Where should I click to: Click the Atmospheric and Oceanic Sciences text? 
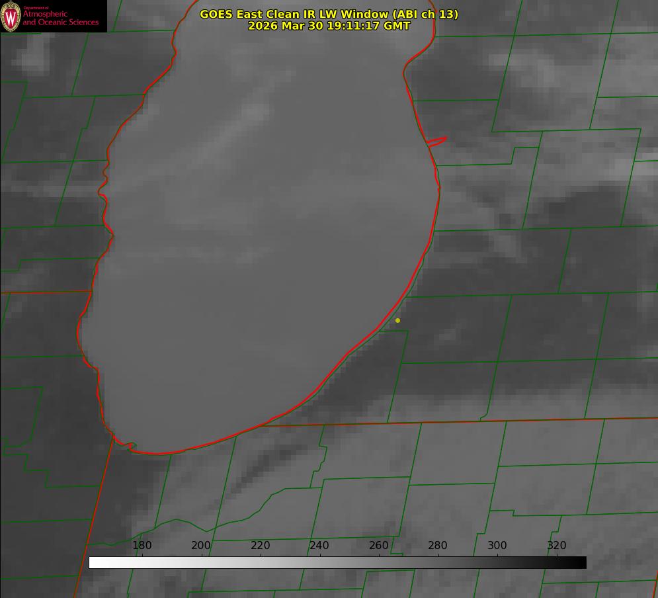[60, 18]
